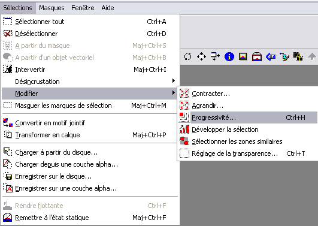The height and width of the screenshot is (226, 318).
Task: Choose Charger depuis une couche alpha…
Action: [x=90, y=164]
